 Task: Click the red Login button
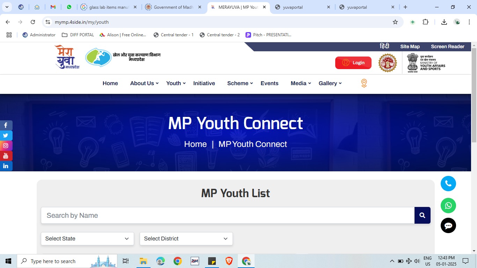click(x=353, y=63)
